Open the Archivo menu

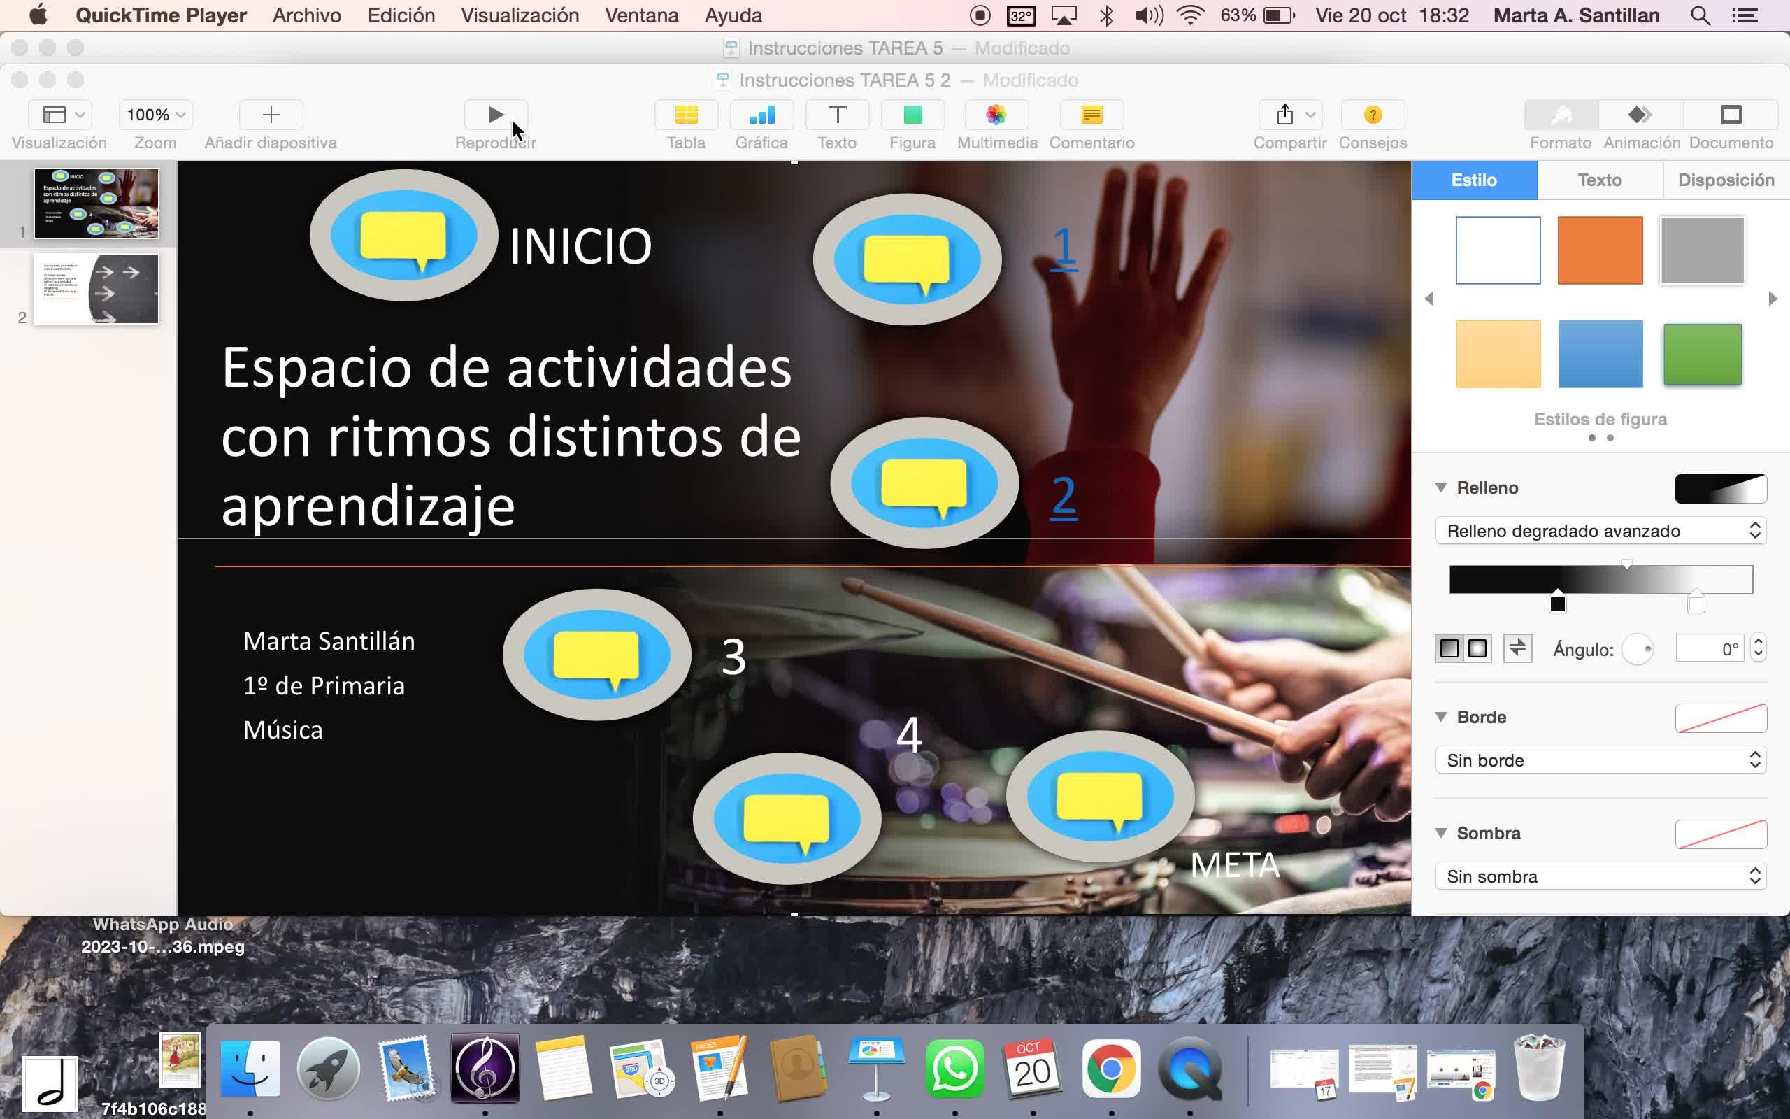click(x=306, y=15)
